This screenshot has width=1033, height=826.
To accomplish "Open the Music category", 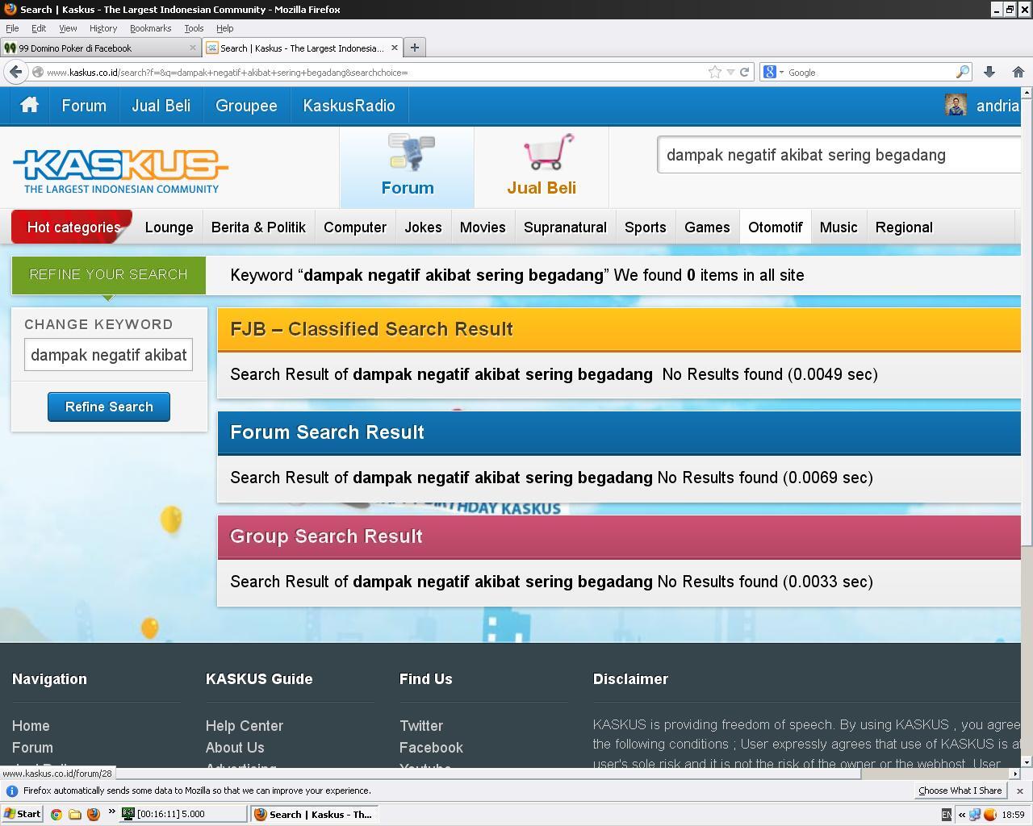I will (839, 227).
